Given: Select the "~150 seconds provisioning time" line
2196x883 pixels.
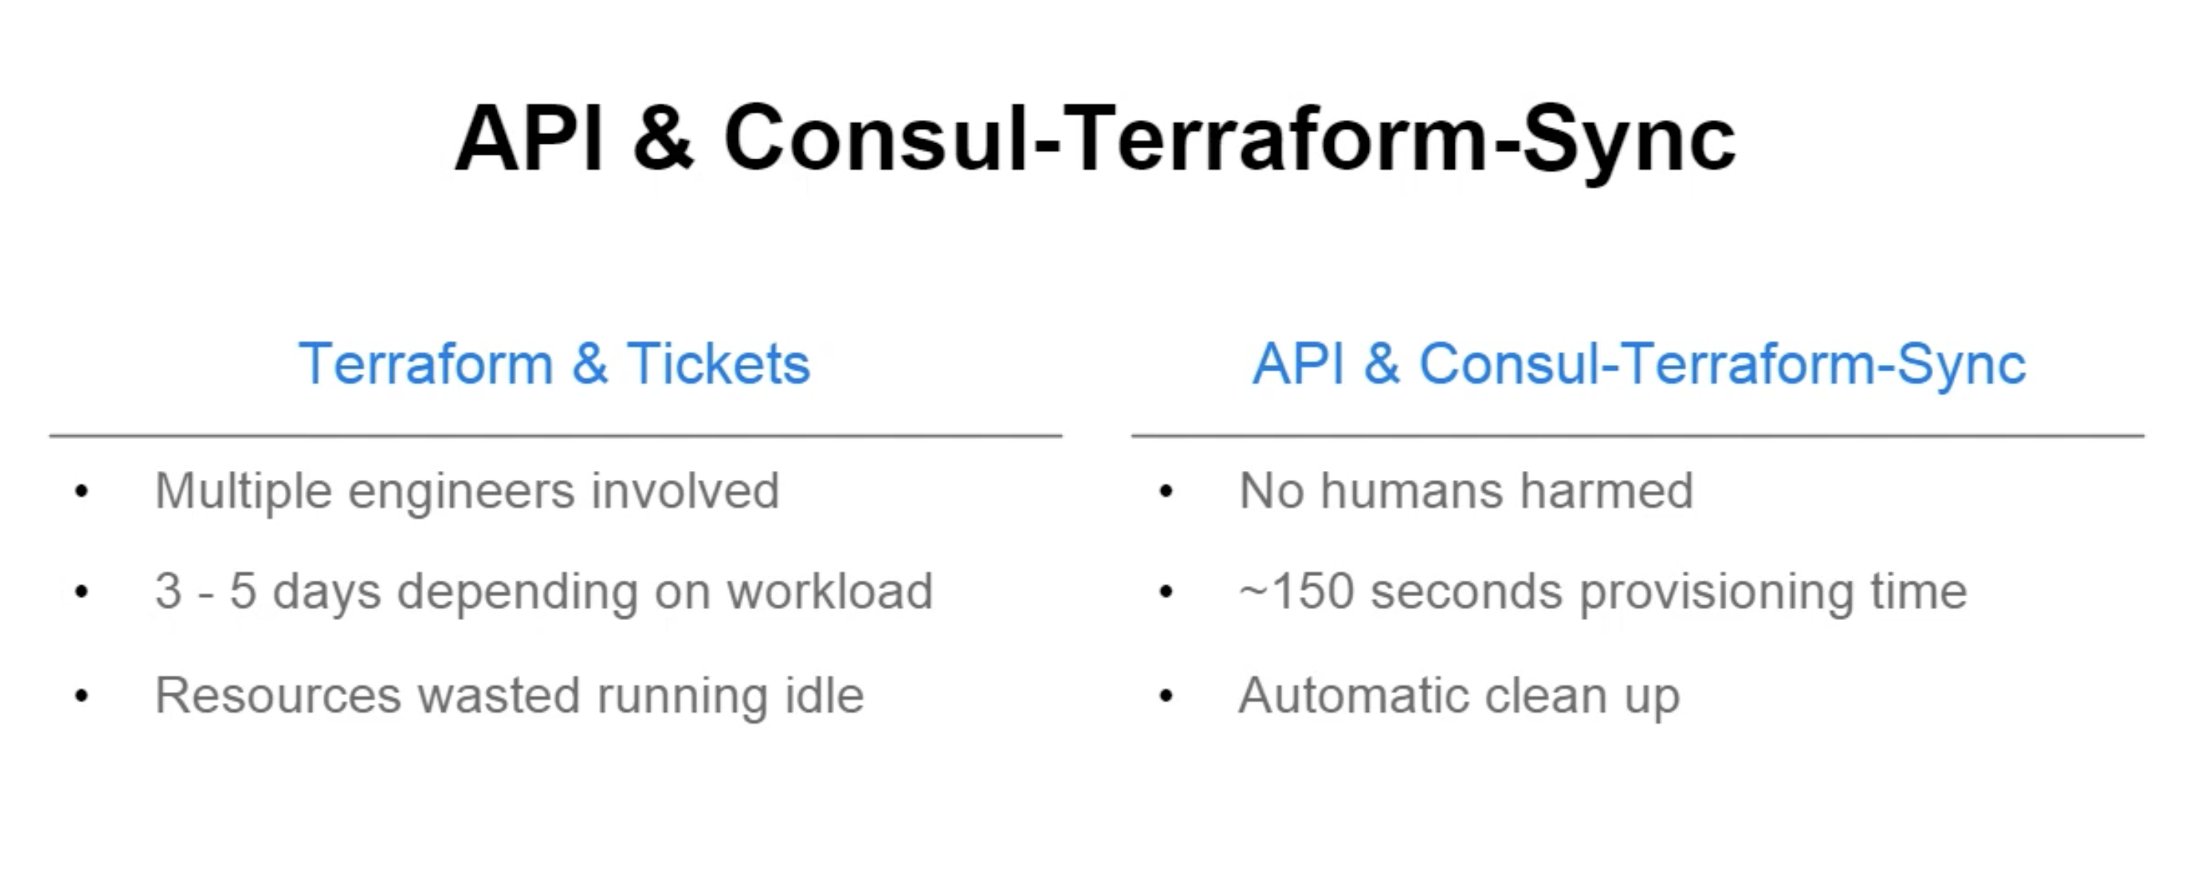Looking at the screenshot, I should 1602,591.
